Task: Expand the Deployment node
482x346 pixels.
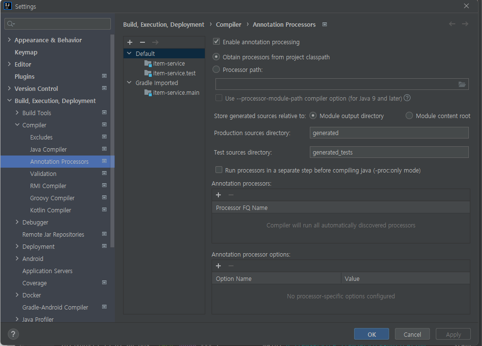Action: pos(17,246)
